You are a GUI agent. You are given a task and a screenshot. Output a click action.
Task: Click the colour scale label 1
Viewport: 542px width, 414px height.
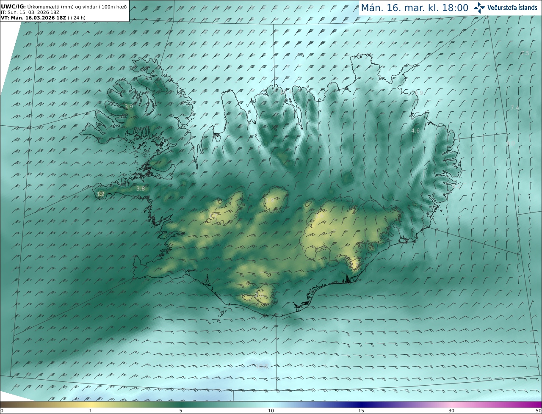(x=91, y=411)
